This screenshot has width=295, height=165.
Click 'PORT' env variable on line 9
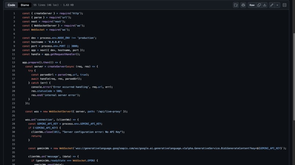point(62,46)
